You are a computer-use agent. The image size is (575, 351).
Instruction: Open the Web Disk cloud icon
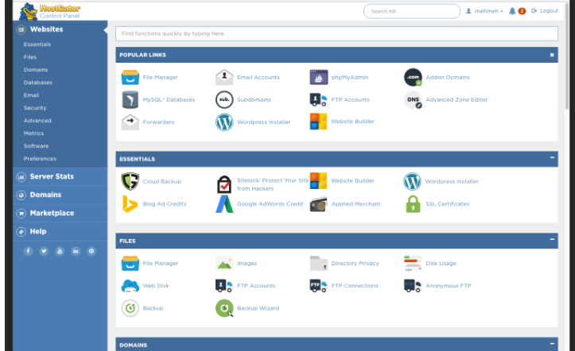pos(130,285)
